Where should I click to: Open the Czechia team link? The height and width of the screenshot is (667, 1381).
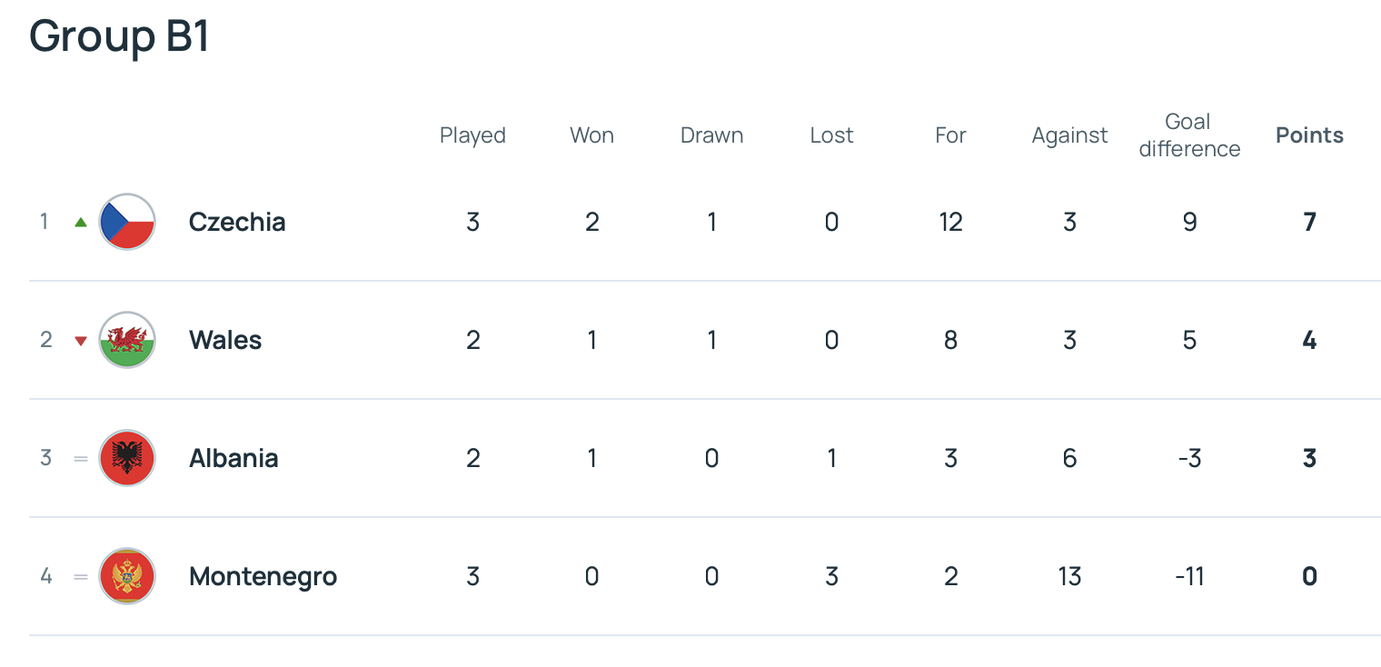(x=237, y=222)
